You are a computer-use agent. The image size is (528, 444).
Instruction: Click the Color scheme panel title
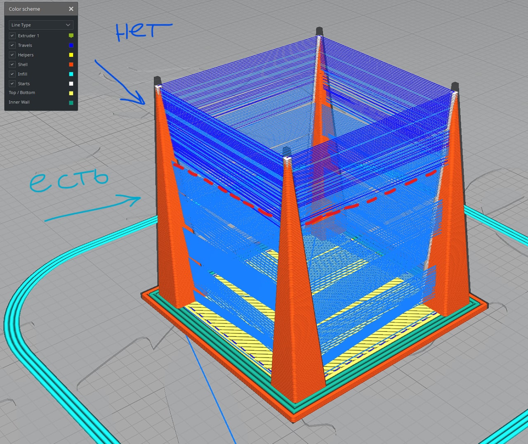[24, 9]
